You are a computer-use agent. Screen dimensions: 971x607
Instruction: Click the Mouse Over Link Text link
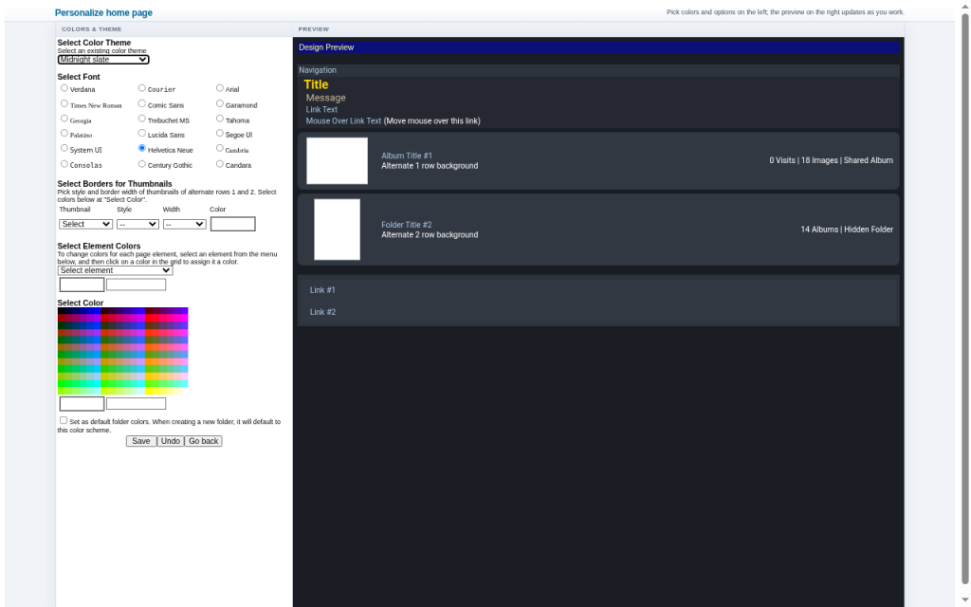tap(343, 120)
